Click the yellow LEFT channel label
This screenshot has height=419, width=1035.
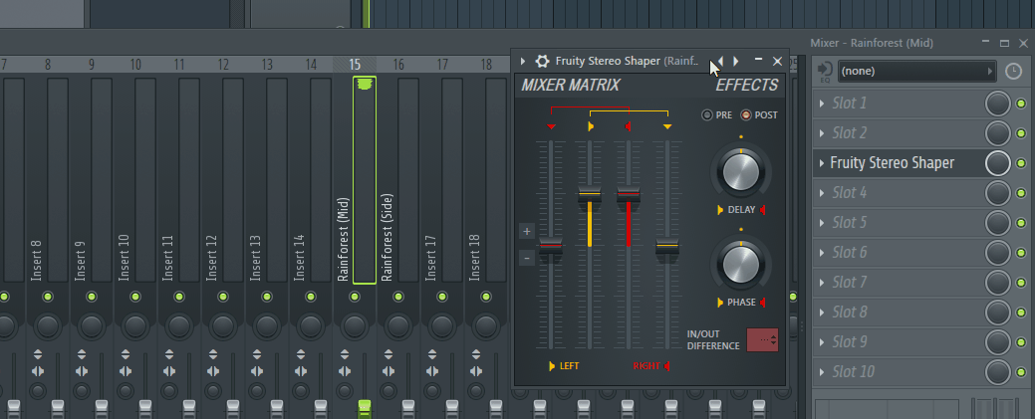[x=564, y=366]
